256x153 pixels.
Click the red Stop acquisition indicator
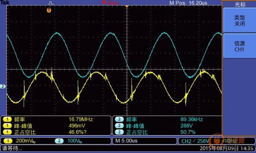tap(111, 3)
